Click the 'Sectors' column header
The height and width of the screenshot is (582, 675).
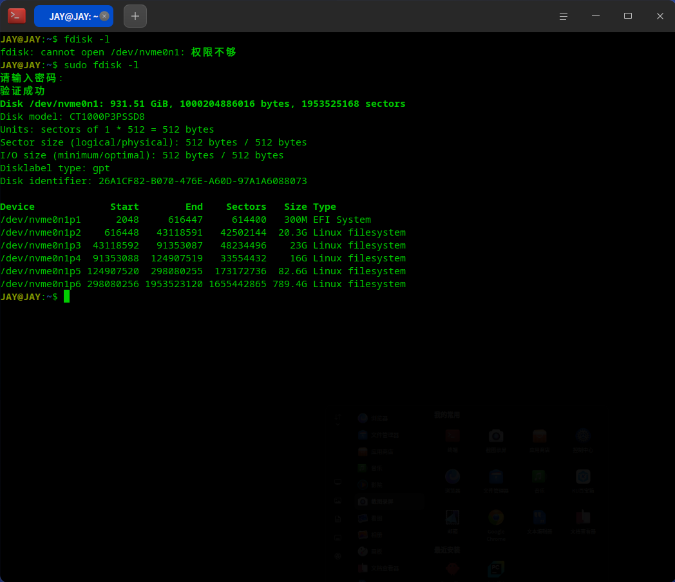click(x=246, y=207)
